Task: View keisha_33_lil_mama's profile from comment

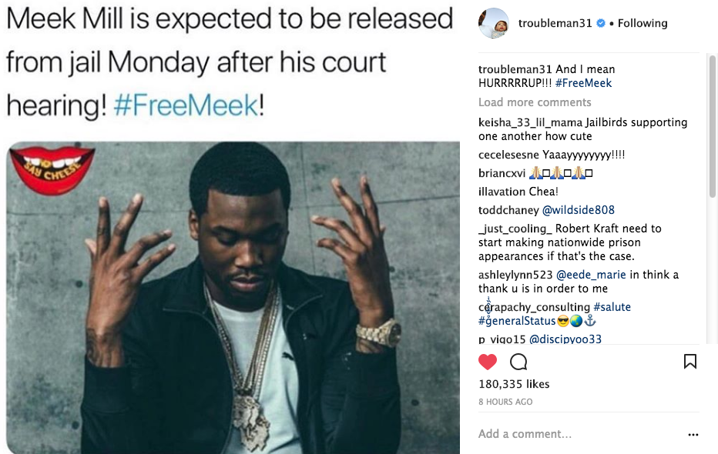Action: coord(530,122)
